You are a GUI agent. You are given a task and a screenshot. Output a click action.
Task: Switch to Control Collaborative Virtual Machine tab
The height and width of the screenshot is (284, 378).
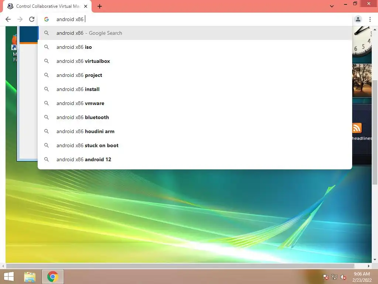coord(47,6)
